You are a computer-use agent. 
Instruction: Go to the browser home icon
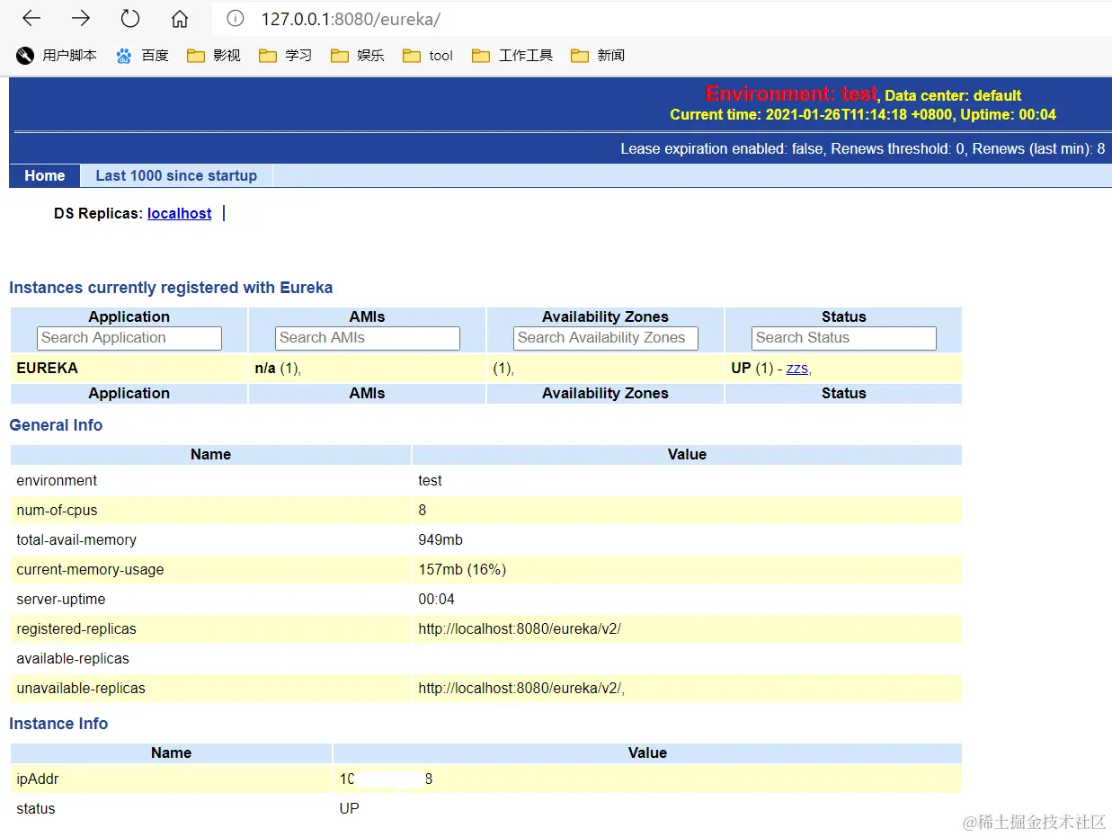pyautogui.click(x=180, y=18)
